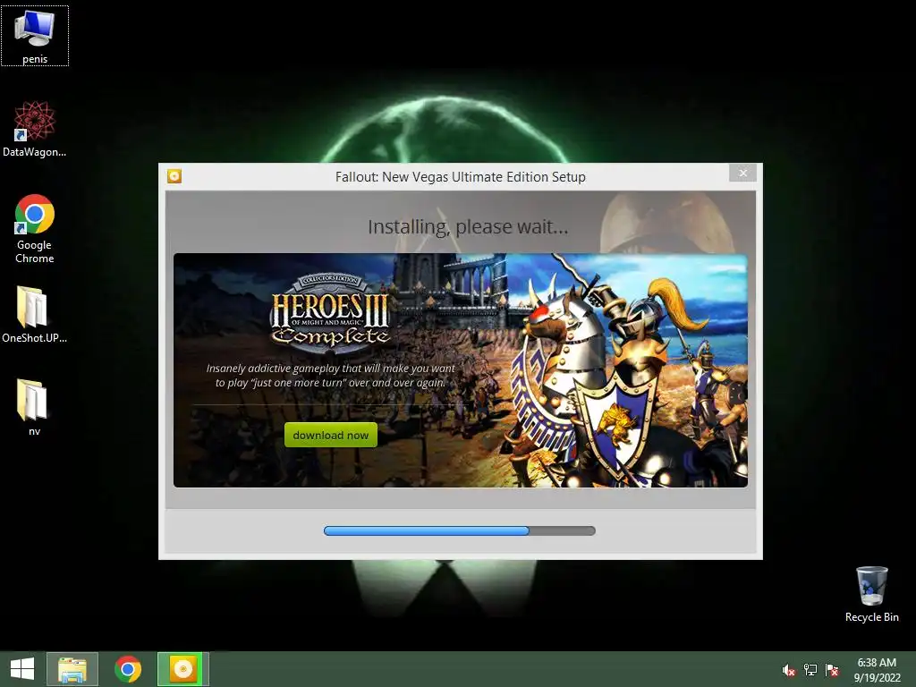Select the OneShot.UP folder icon
This screenshot has width=916, height=687.
(35, 314)
